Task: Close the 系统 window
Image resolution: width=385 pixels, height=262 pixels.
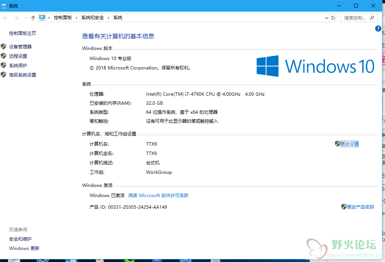Action: coord(373,6)
